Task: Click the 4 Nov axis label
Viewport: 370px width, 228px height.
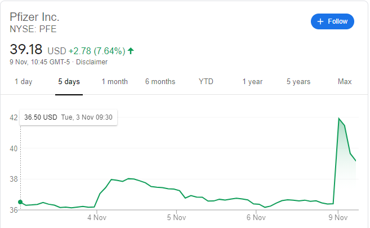Action: point(97,217)
